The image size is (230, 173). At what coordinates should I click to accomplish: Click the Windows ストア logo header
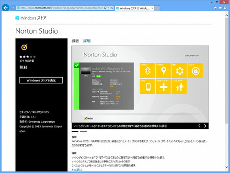[x=31, y=18]
